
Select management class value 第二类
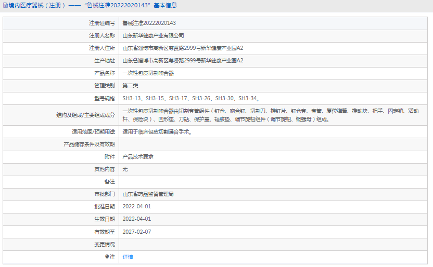[x=130, y=86]
